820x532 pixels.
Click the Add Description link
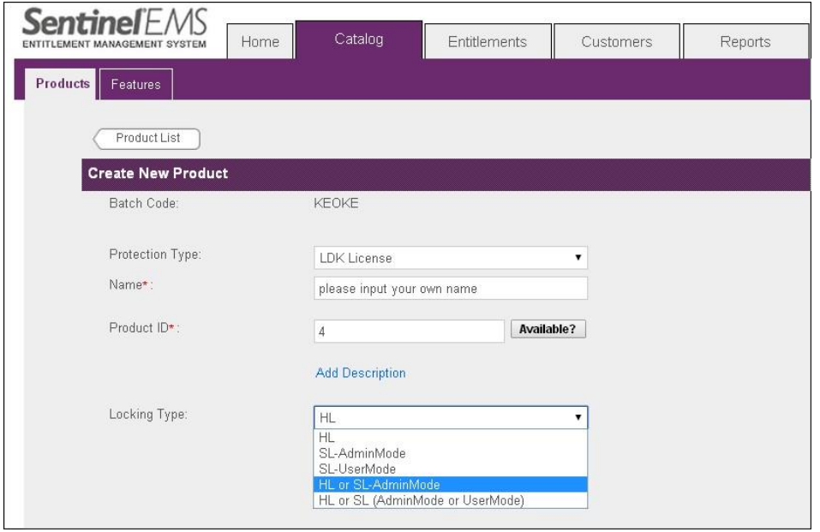click(x=360, y=373)
